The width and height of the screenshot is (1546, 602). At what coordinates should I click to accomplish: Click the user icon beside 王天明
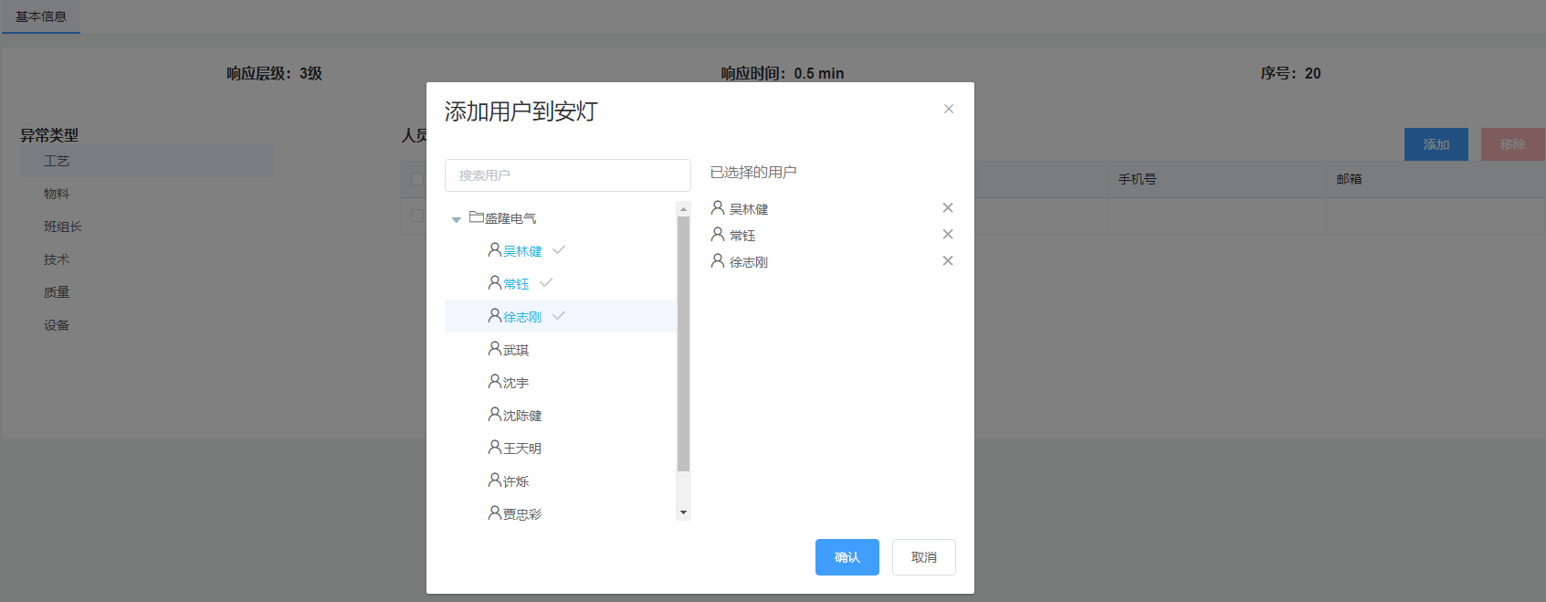494,448
